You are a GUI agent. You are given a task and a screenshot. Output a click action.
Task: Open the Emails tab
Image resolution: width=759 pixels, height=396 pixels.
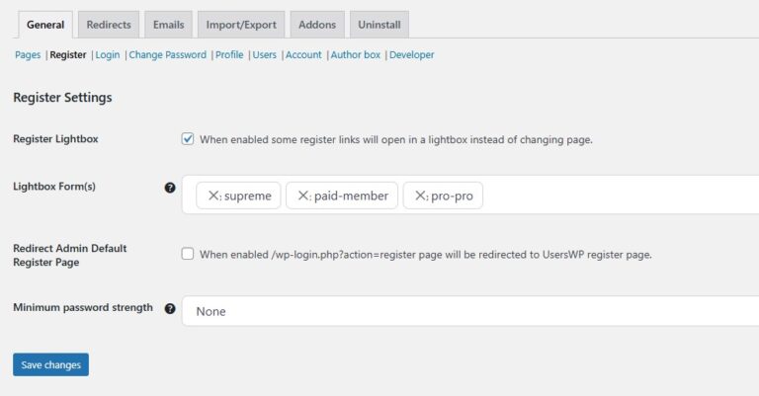(168, 25)
